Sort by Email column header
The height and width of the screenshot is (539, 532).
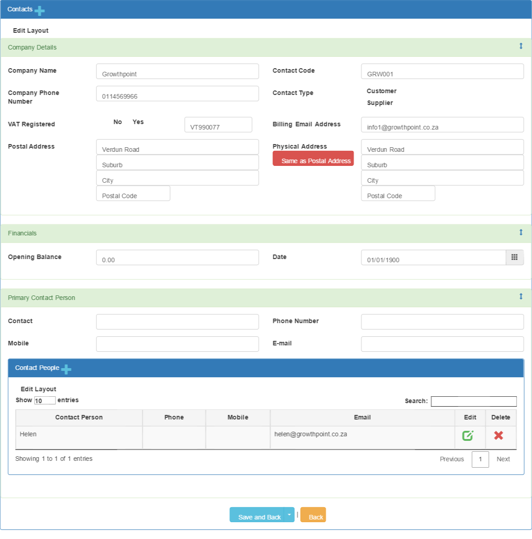(362, 418)
